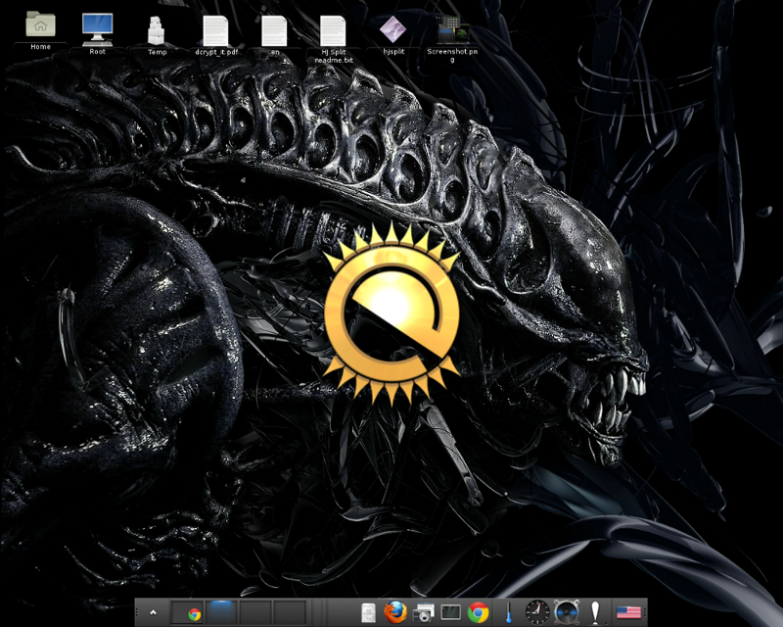
Task: Open the start menu arrow on shelf
Action: point(154,612)
